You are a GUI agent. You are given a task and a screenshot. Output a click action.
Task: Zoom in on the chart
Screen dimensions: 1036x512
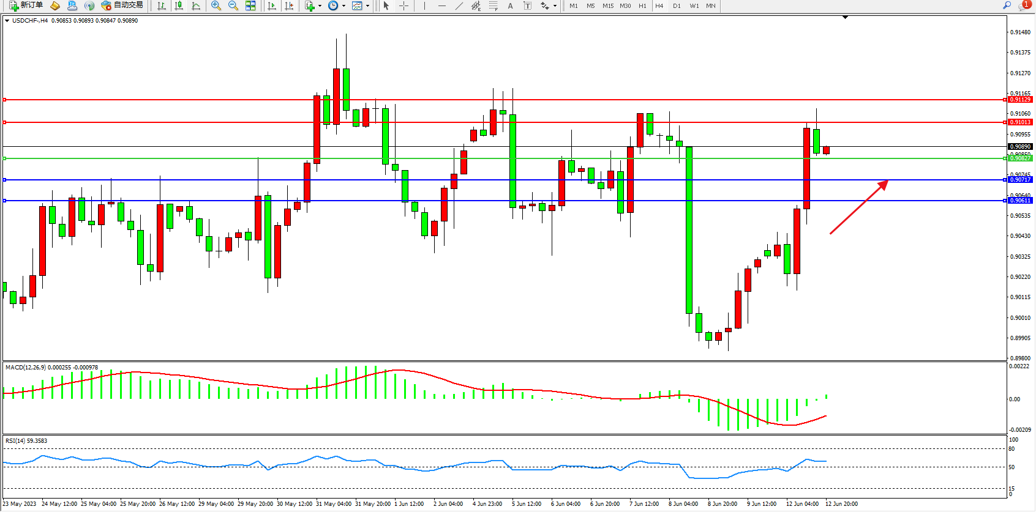coord(216,6)
